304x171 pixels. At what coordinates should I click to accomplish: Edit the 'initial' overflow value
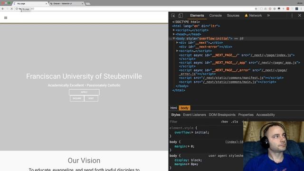coord(201,133)
